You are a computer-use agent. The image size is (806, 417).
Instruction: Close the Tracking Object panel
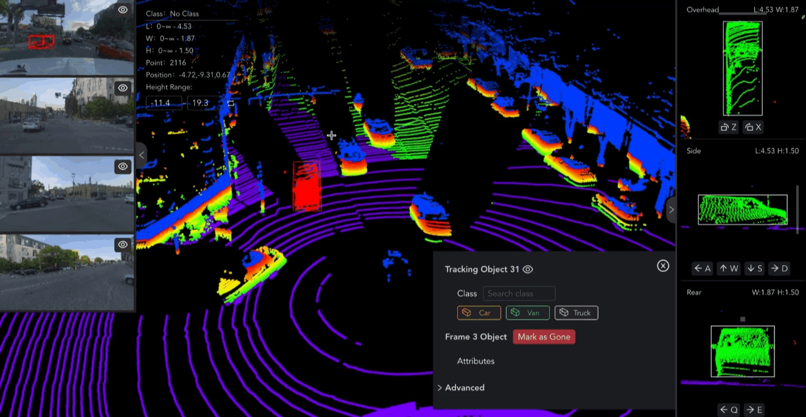click(663, 266)
